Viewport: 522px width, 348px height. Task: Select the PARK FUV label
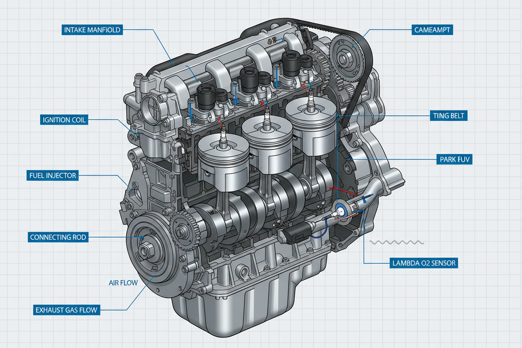tap(454, 159)
